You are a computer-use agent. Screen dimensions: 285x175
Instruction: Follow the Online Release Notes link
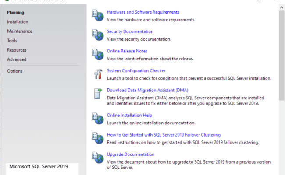(127, 51)
